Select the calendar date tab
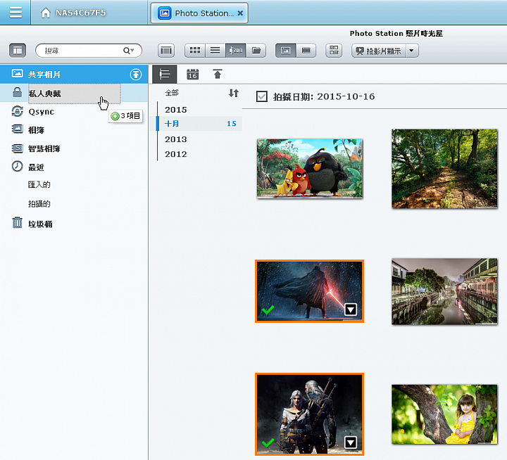 [192, 75]
